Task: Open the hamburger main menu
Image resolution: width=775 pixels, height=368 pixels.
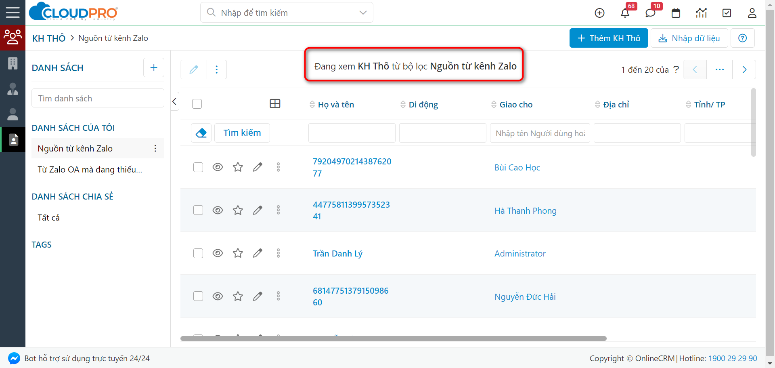Action: (x=13, y=13)
